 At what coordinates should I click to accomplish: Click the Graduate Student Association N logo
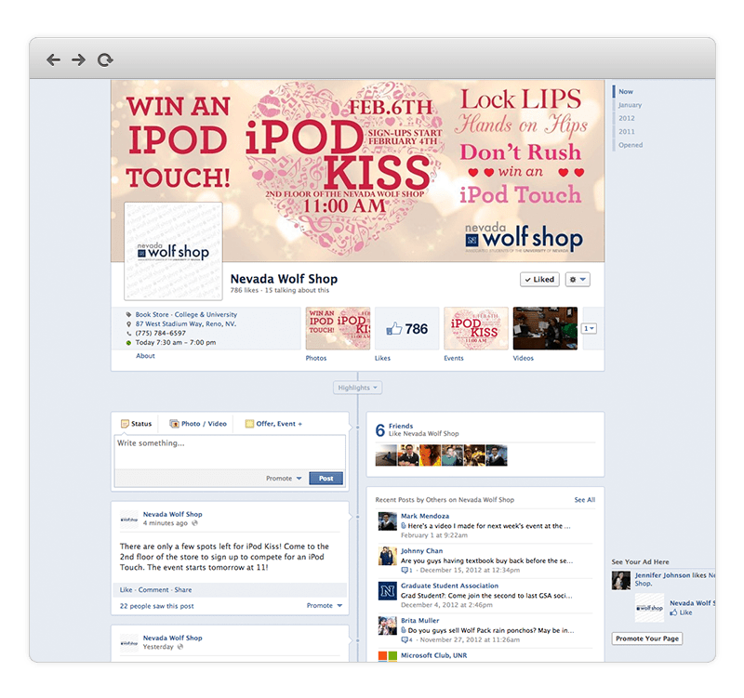point(387,591)
